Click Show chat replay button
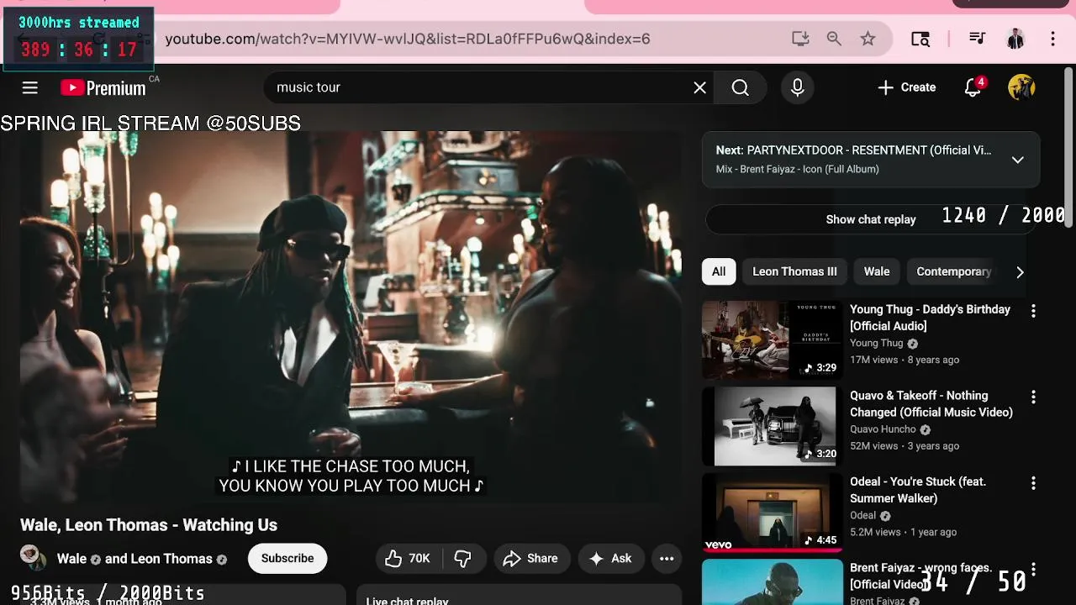Viewport: 1076px width, 605px height. [871, 219]
